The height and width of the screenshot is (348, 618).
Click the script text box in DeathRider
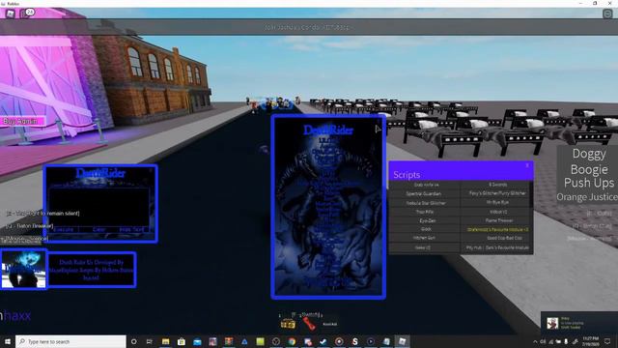[x=98, y=206]
